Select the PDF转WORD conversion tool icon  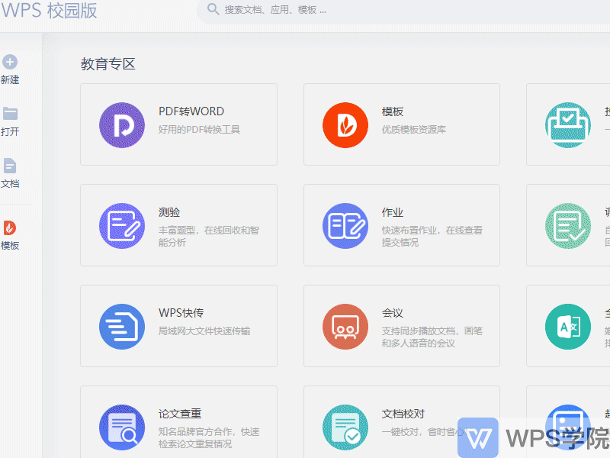pyautogui.click(x=121, y=124)
